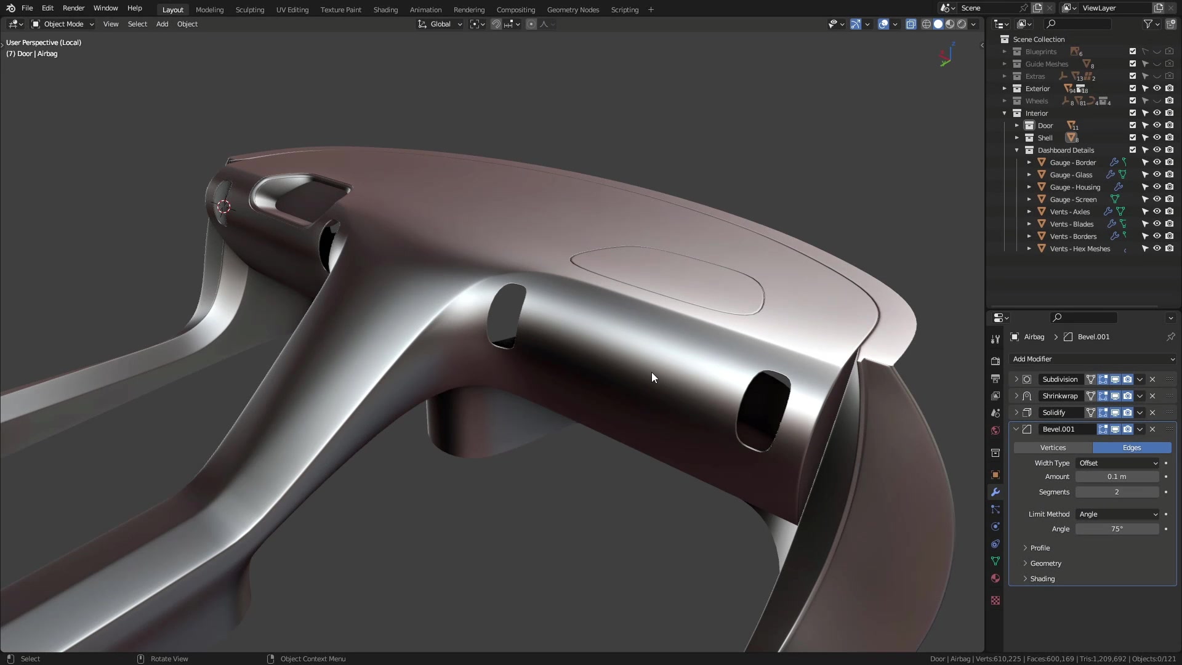Remove the Shrinkwrap modifier

tap(1152, 396)
